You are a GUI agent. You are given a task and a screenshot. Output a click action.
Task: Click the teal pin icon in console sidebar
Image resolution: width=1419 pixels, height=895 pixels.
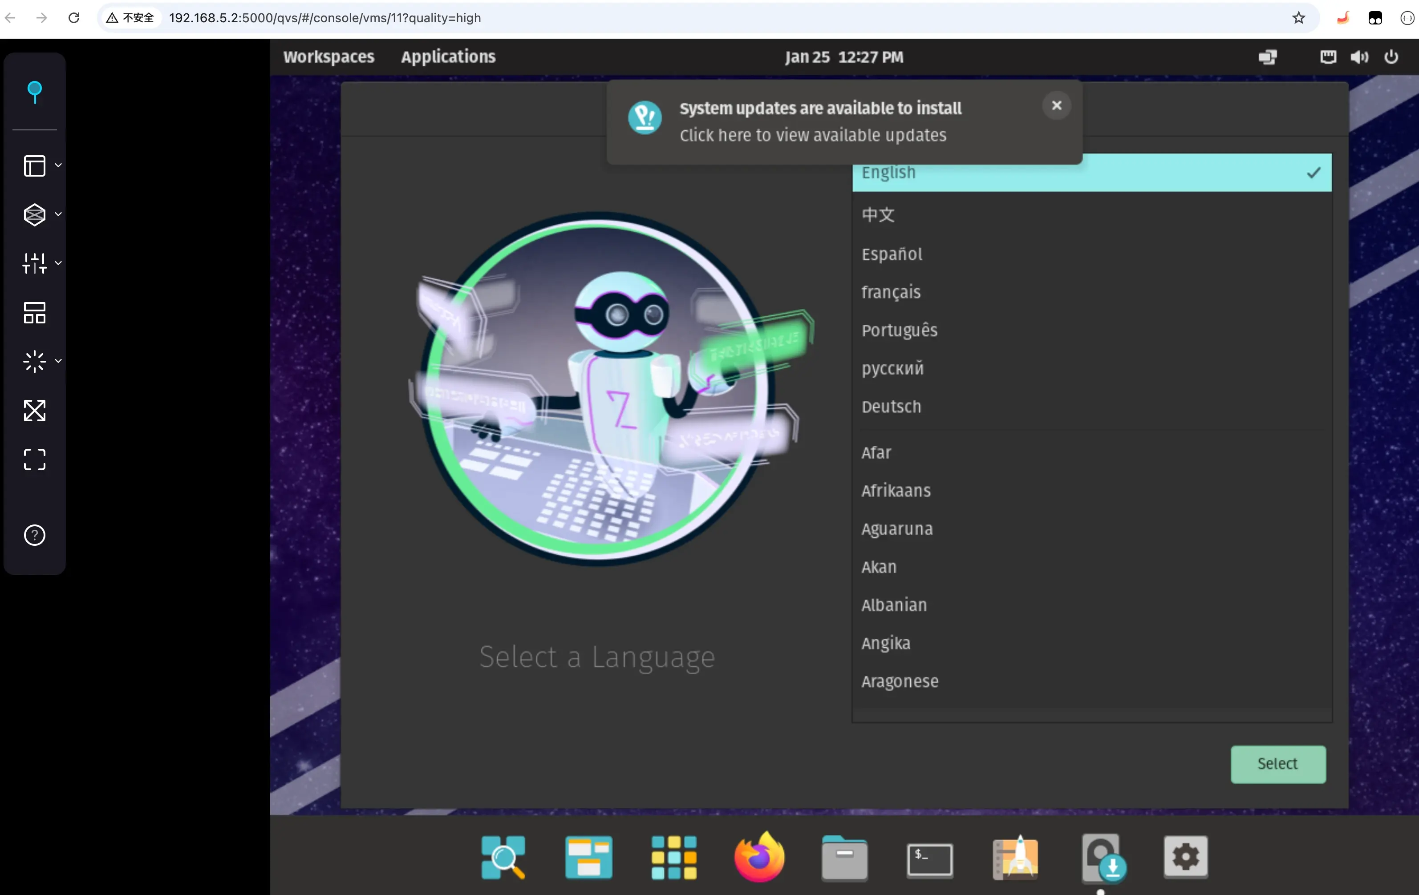point(35,93)
